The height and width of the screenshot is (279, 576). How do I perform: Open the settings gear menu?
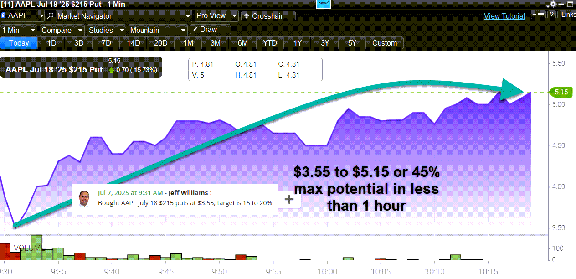point(553,4)
